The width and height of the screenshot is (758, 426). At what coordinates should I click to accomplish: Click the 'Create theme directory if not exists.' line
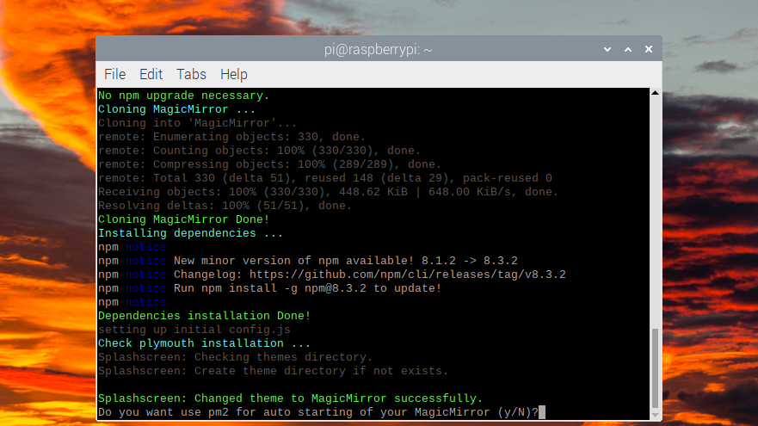(273, 372)
